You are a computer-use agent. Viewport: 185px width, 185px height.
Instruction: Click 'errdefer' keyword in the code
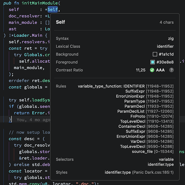point(19,81)
